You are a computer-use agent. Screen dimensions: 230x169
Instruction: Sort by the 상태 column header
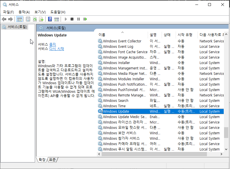click(x=169, y=35)
